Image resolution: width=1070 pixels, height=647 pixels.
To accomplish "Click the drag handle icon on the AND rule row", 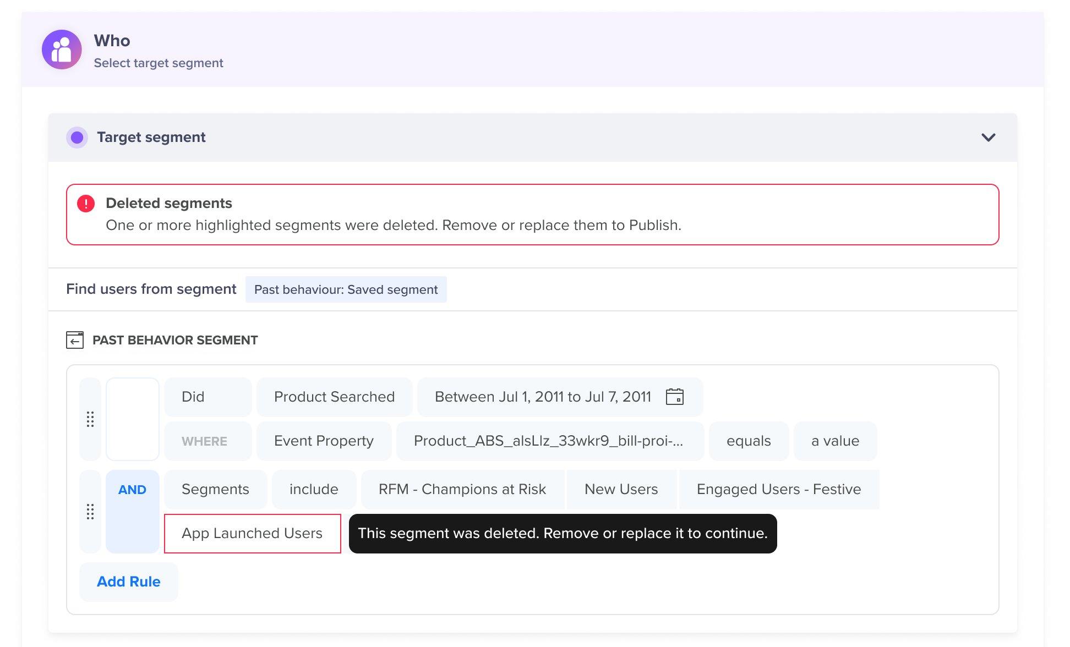I will pyautogui.click(x=90, y=511).
